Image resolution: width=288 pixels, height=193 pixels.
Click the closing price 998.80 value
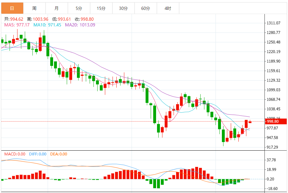click(87, 19)
